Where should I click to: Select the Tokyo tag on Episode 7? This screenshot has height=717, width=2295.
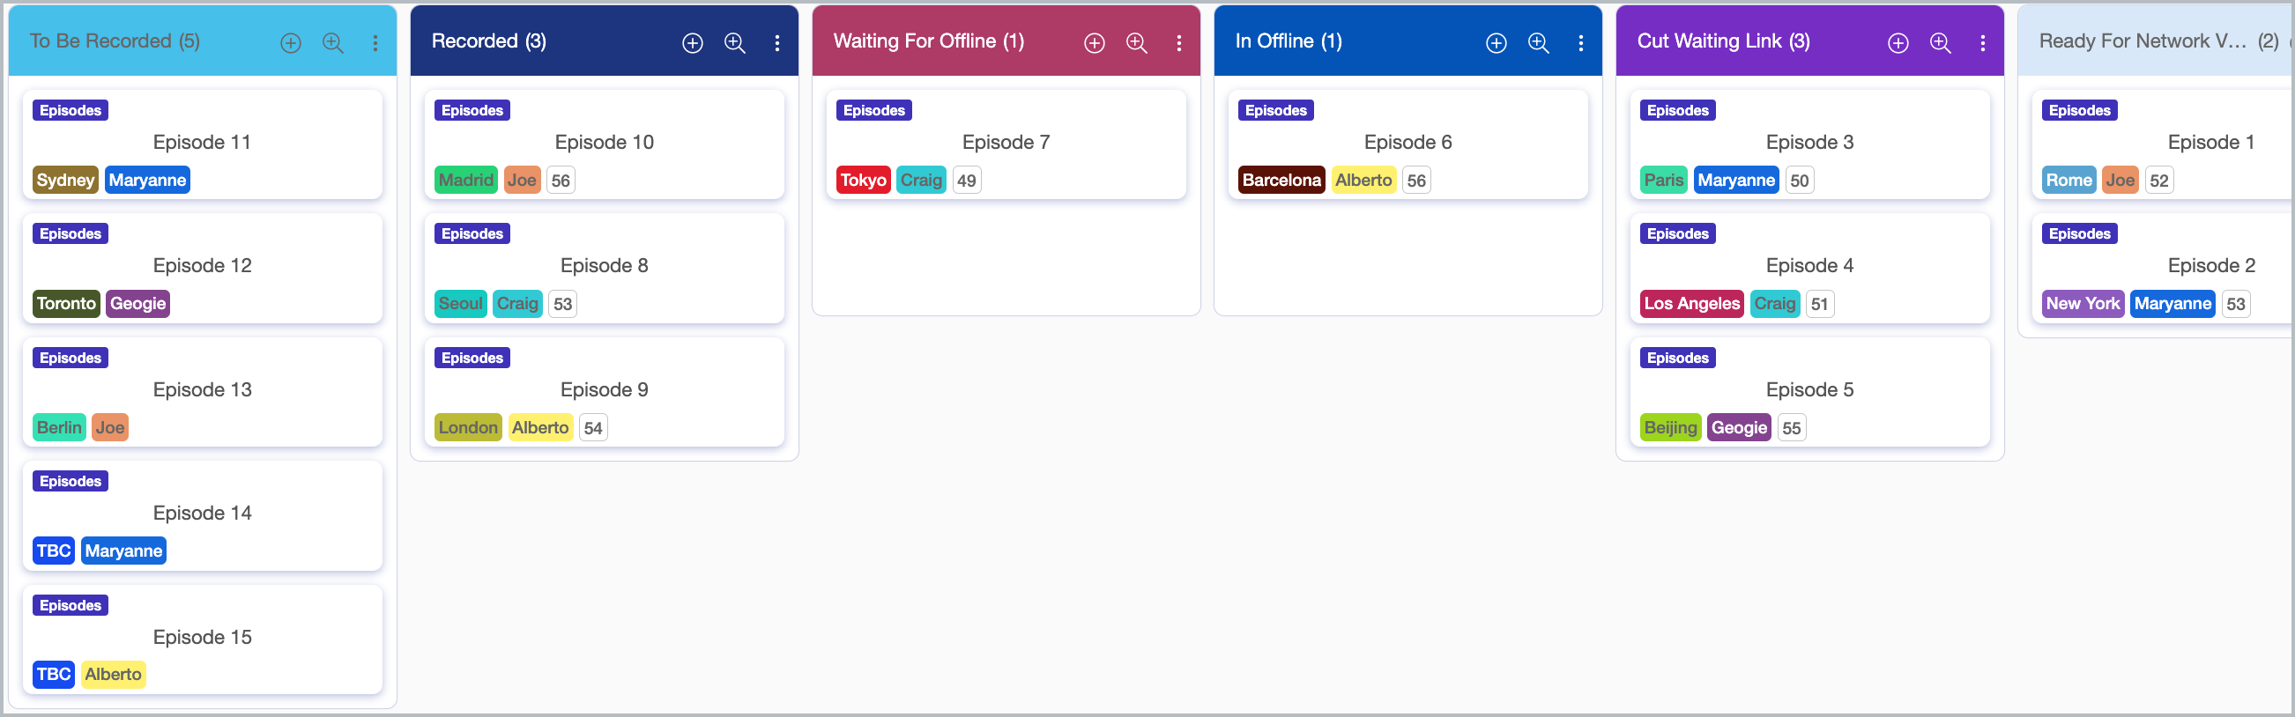pyautogui.click(x=864, y=180)
